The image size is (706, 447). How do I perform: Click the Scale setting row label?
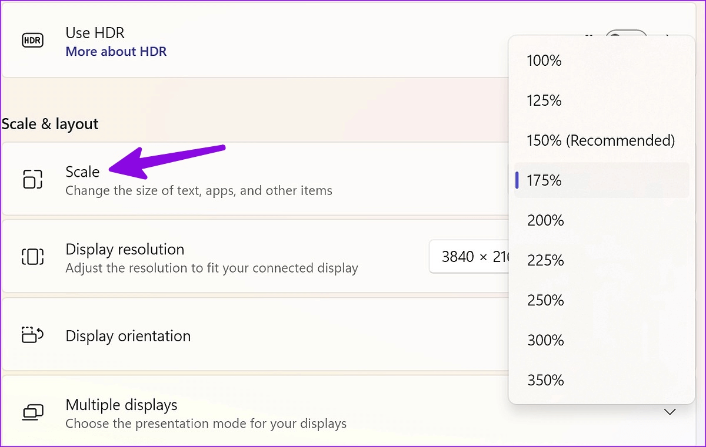[82, 172]
